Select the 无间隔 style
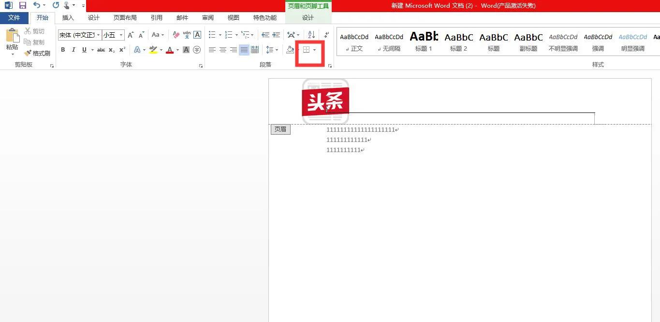The image size is (660, 322). pyautogui.click(x=389, y=41)
